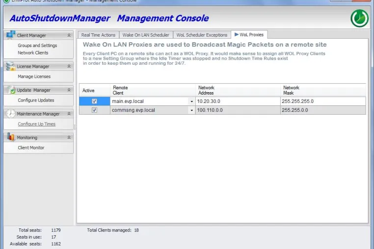Click the Network Address column header

pos(238,90)
